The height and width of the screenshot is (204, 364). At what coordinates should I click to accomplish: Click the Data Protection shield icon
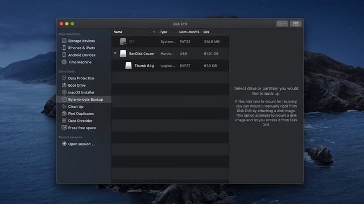pos(64,78)
